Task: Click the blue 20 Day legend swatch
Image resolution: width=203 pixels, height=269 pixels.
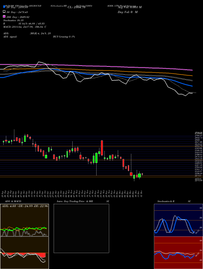Action: pyautogui.click(x=4, y=7)
